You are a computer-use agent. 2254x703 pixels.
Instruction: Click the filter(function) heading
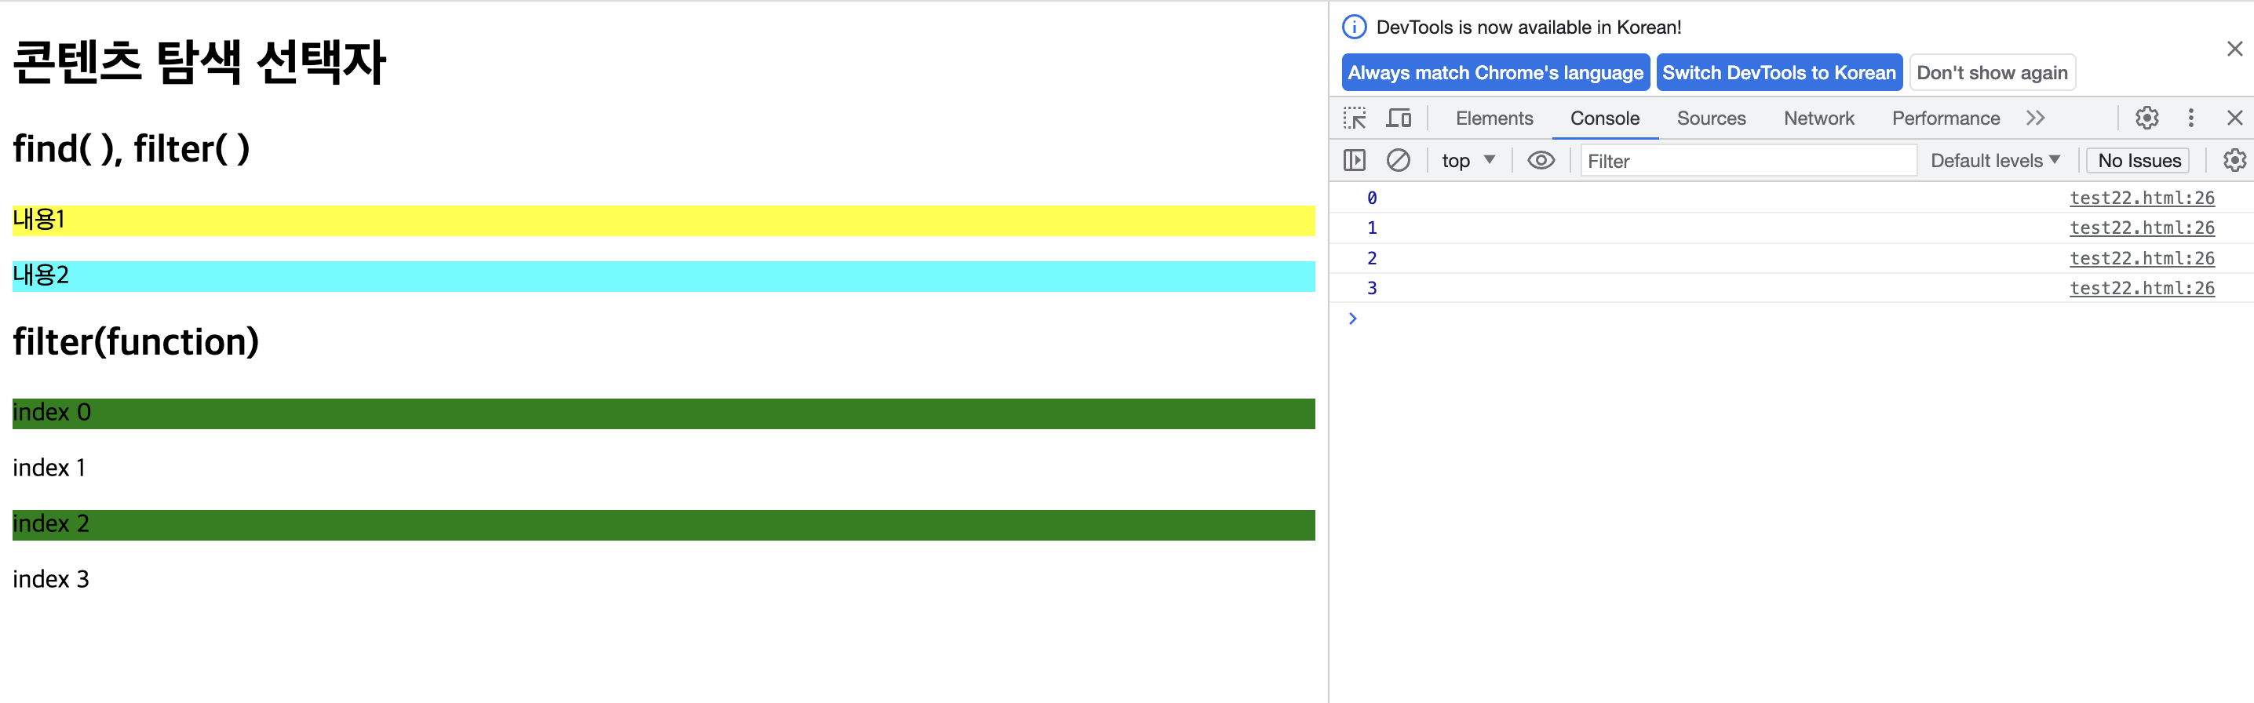136,343
